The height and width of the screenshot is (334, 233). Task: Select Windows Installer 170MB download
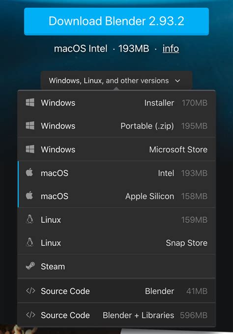(116, 103)
